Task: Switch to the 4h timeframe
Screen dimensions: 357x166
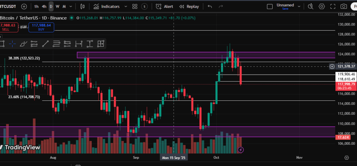Action: click(44, 6)
